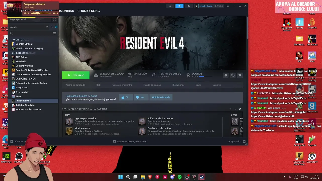Click the question mark help icon

(196, 6)
